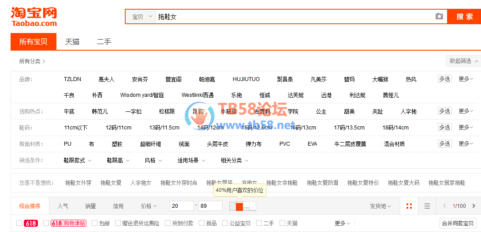Viewport: 481px width, 232px height.
Task: Expand 更多 in the 选购热点 row
Action: [466, 111]
